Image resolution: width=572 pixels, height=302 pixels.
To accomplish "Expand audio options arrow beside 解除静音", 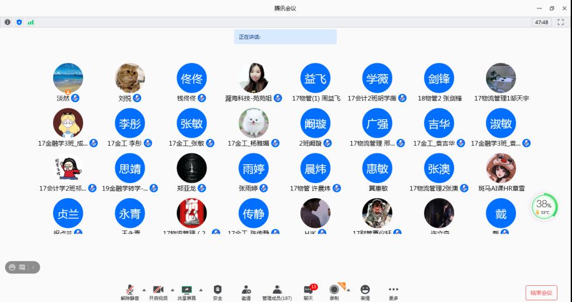I will pyautogui.click(x=144, y=290).
